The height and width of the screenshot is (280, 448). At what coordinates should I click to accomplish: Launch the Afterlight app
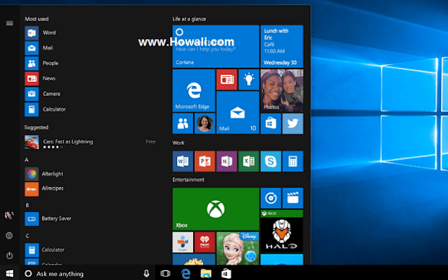tap(43, 174)
